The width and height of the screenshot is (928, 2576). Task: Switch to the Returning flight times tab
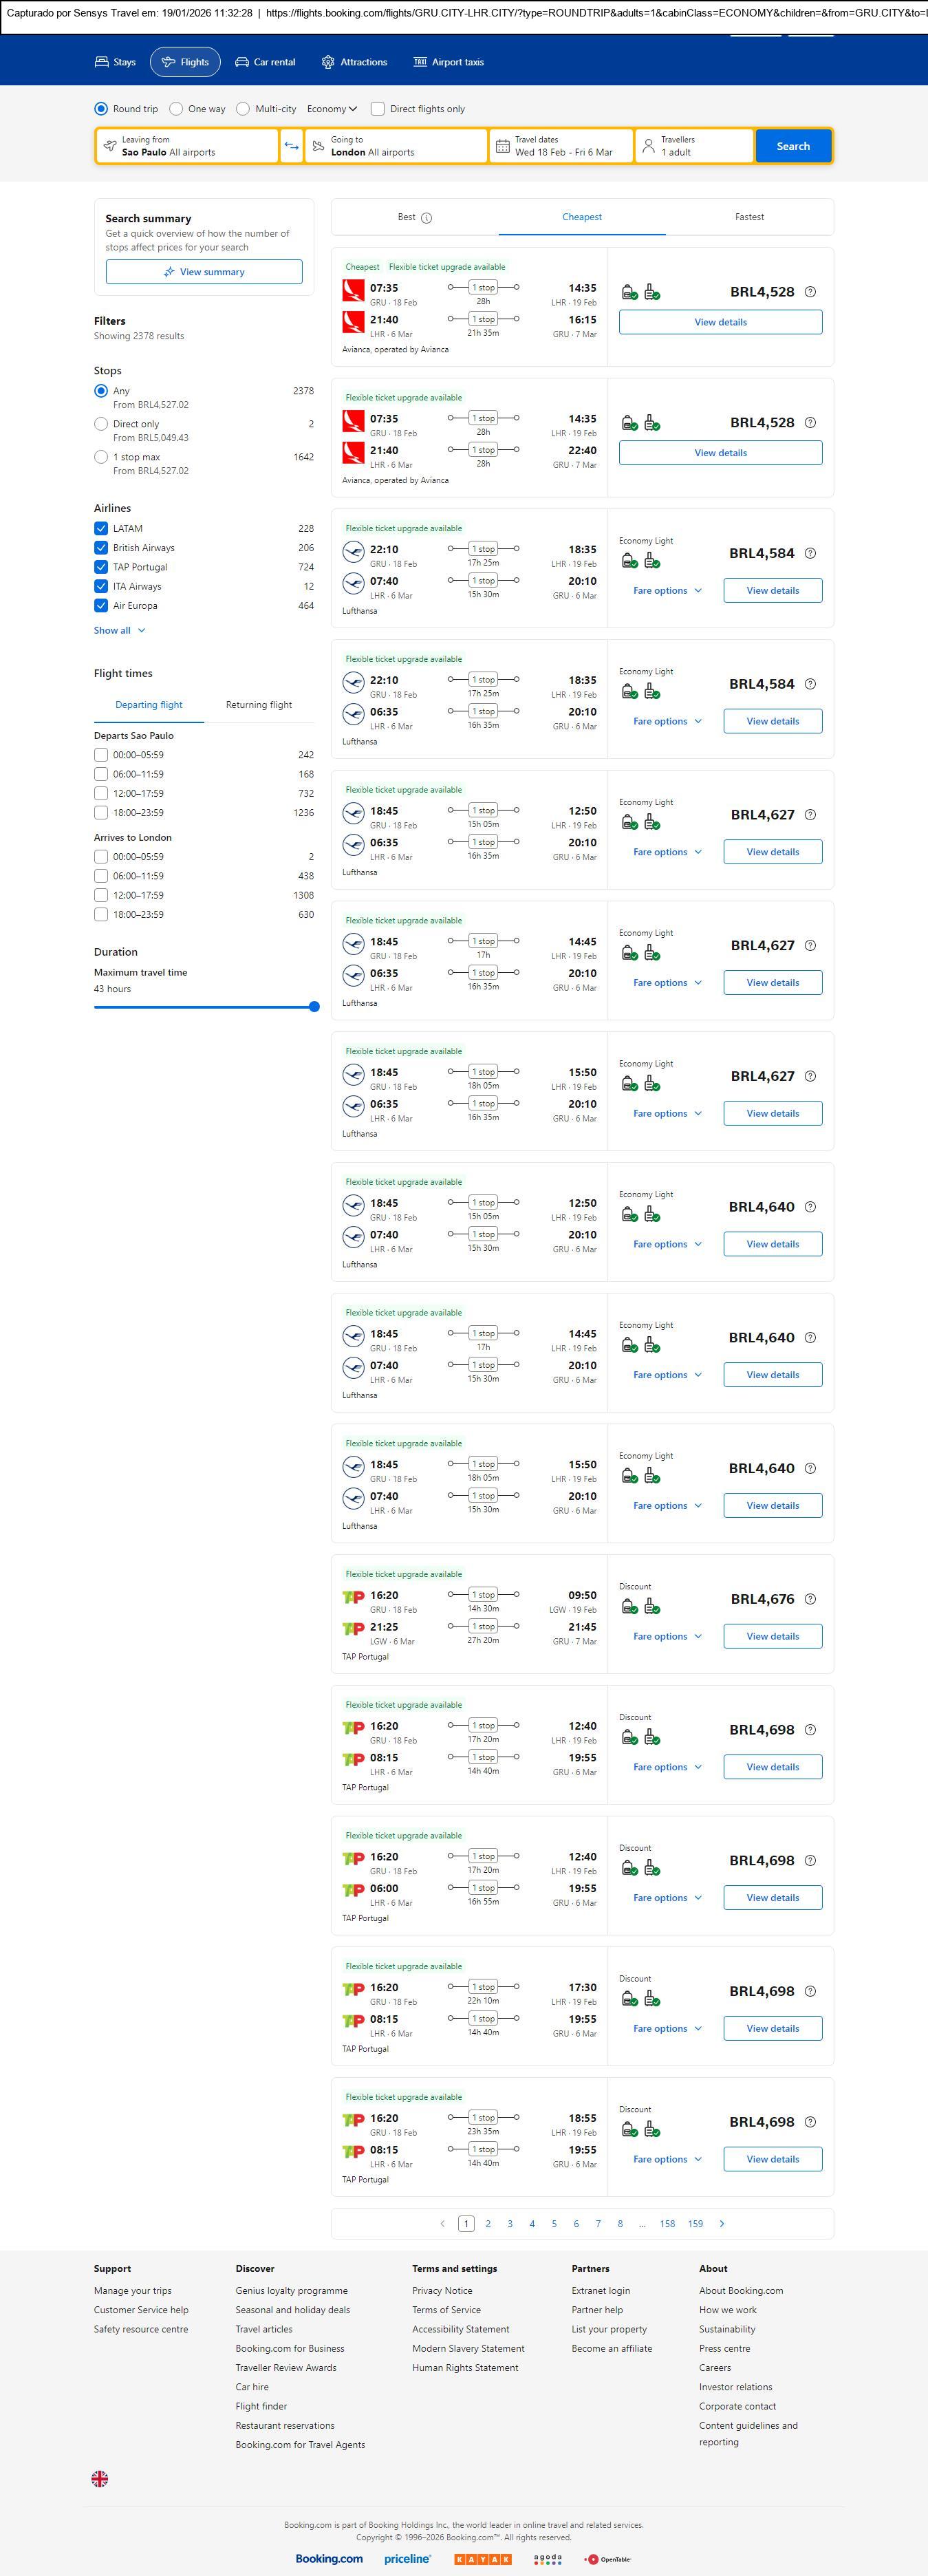[259, 705]
